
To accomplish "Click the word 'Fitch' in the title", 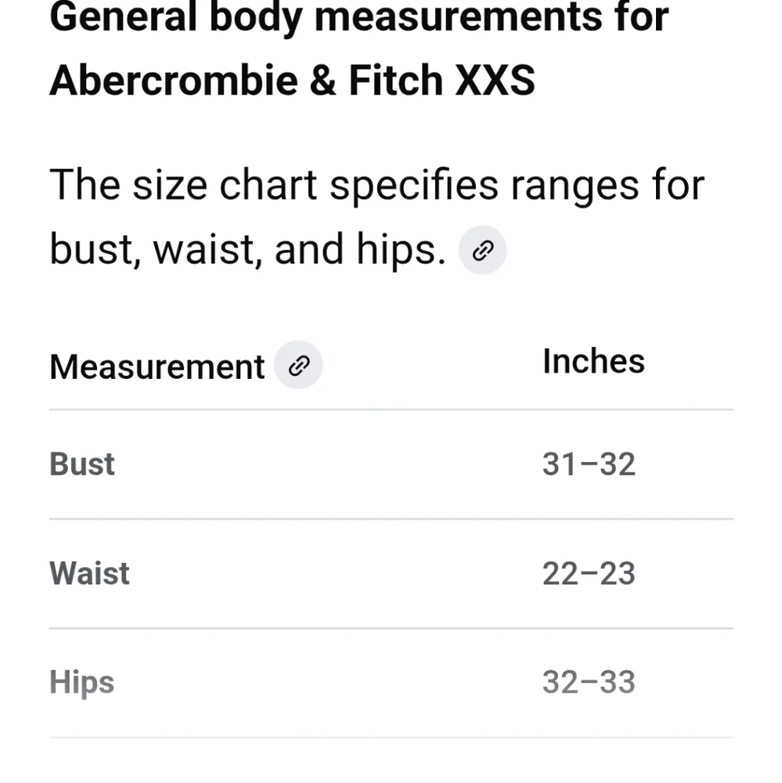I will point(395,80).
